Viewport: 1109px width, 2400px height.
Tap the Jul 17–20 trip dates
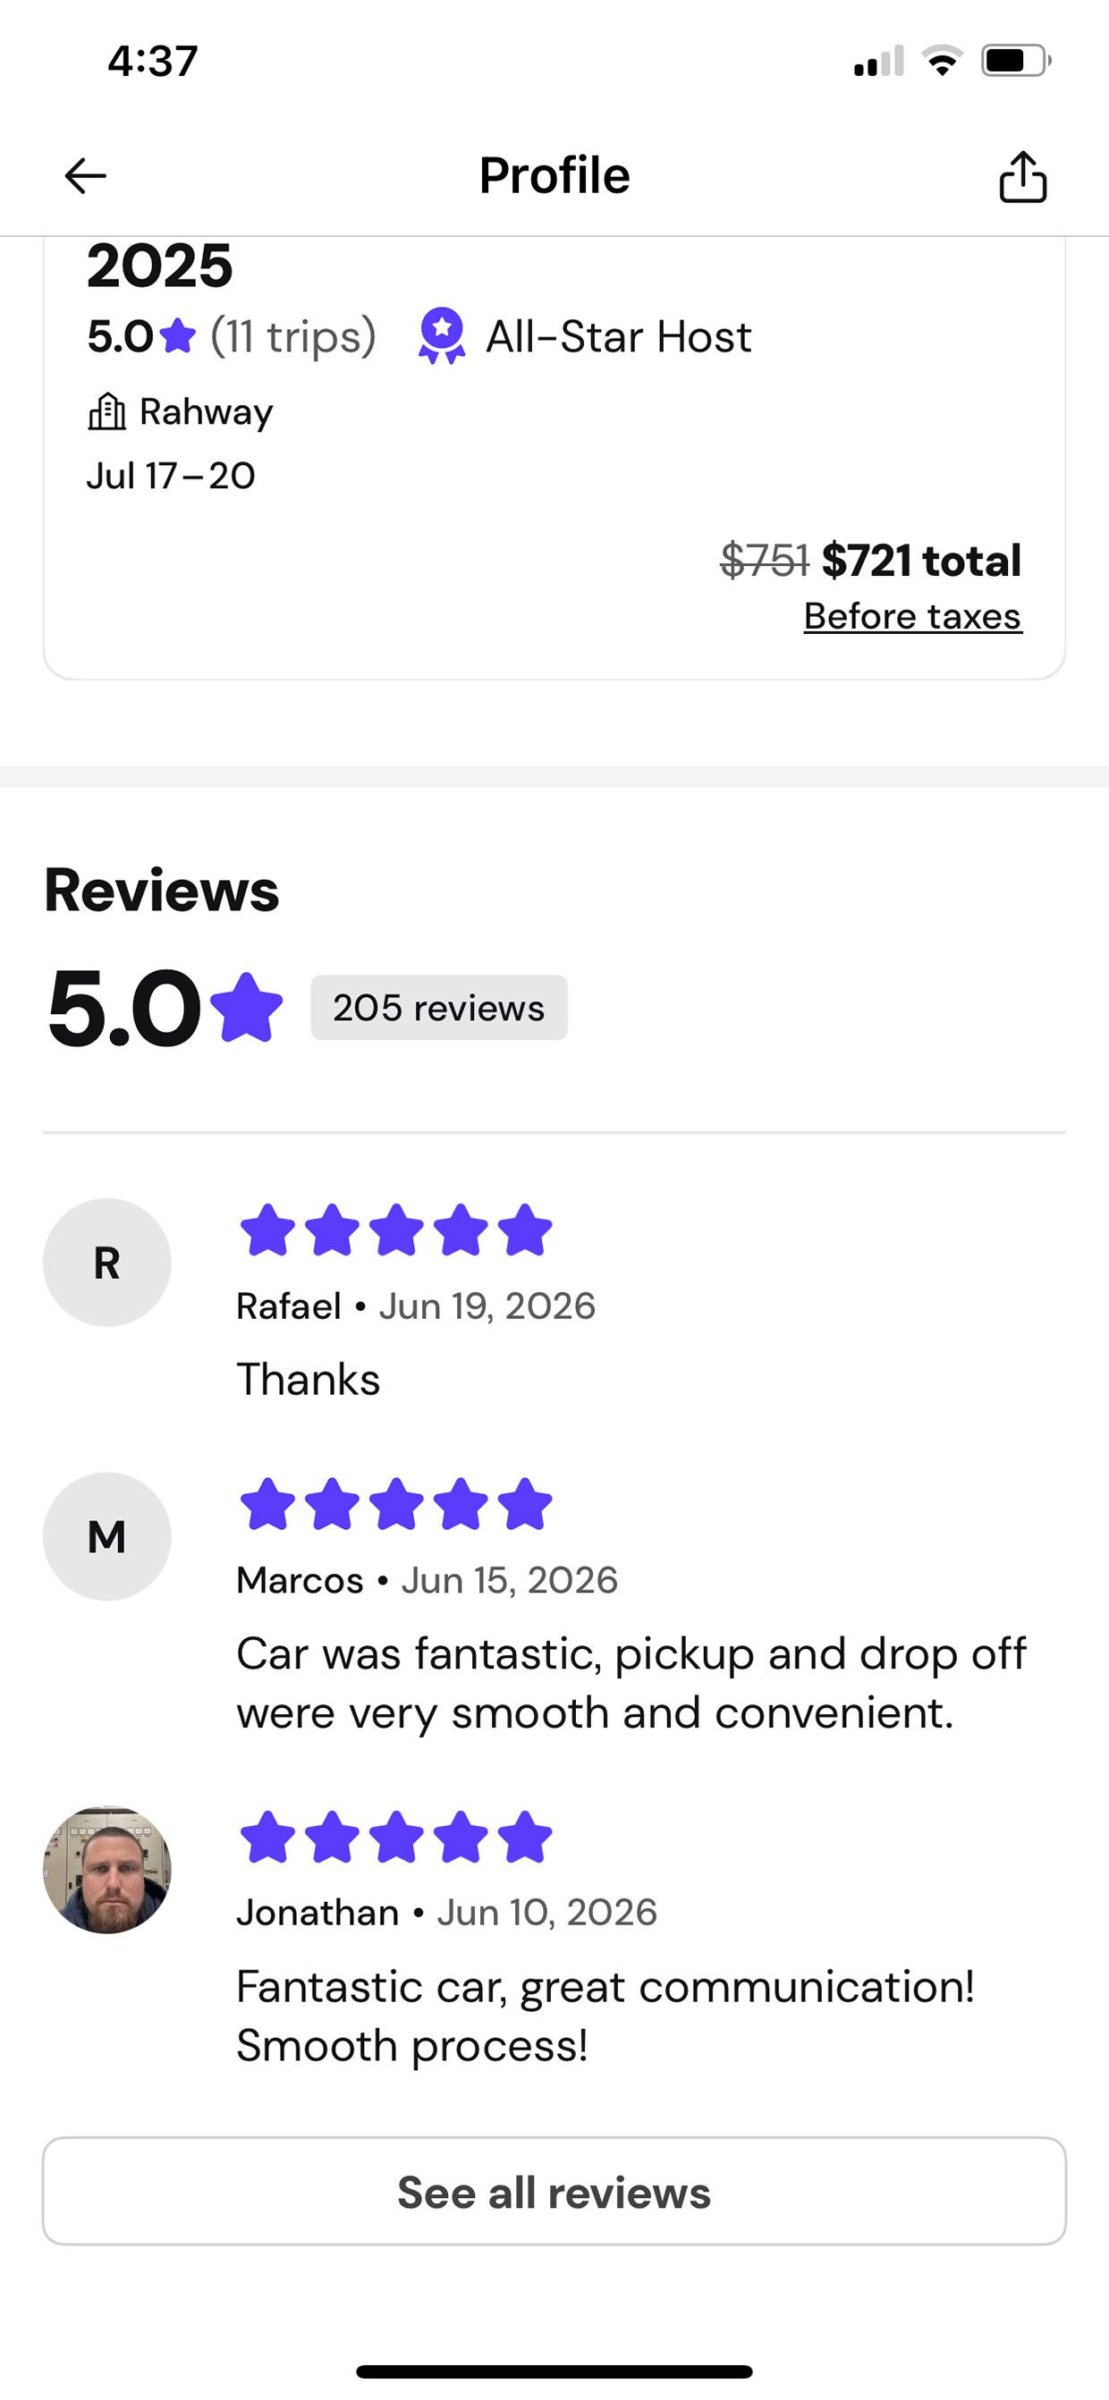pos(171,475)
